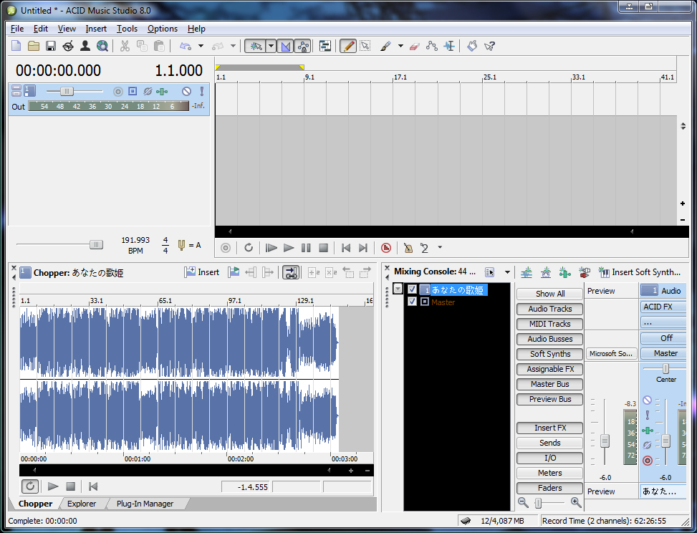Click the Paste clipboard icon in the toolbar
697x533 pixels.
click(x=159, y=46)
